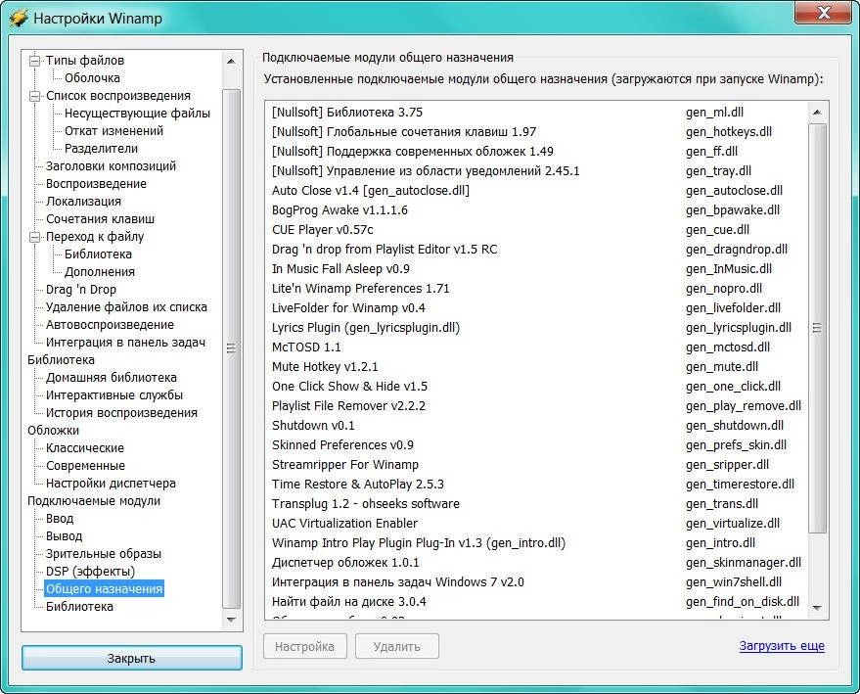Open Интеграция в панель задач tree item
The height and width of the screenshot is (694, 860).
pos(125,342)
